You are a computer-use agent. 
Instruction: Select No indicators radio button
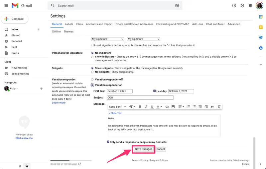92,53
